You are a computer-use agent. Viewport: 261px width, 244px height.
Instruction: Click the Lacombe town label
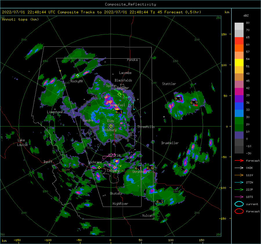[125, 73]
